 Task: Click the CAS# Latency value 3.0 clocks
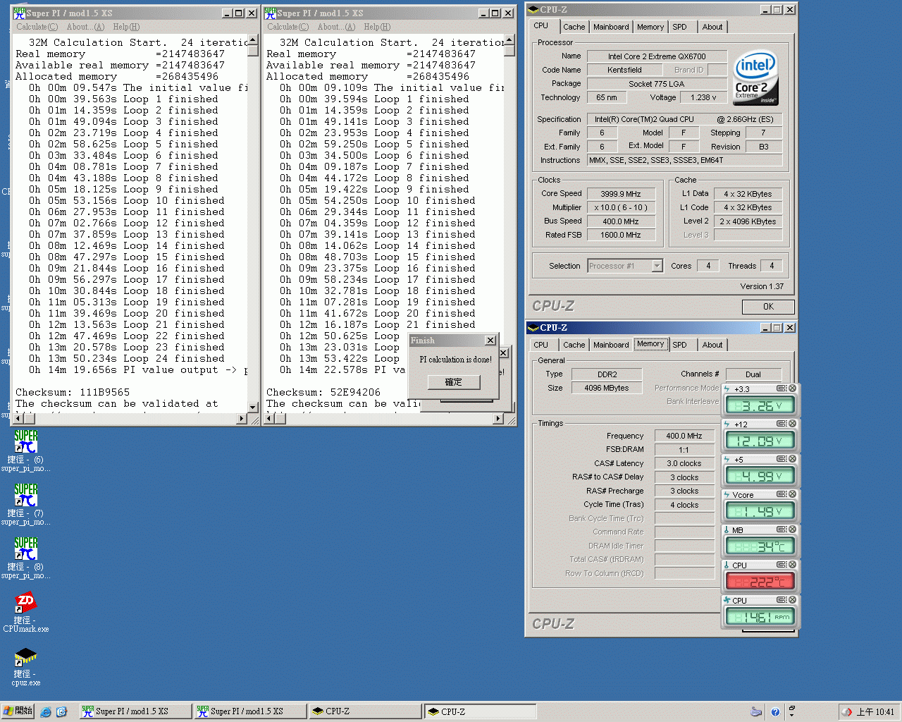pyautogui.click(x=684, y=463)
